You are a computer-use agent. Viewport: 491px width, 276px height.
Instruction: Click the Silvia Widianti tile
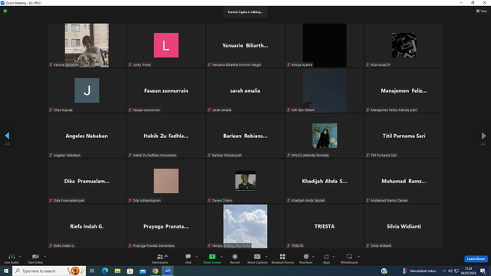point(404,226)
